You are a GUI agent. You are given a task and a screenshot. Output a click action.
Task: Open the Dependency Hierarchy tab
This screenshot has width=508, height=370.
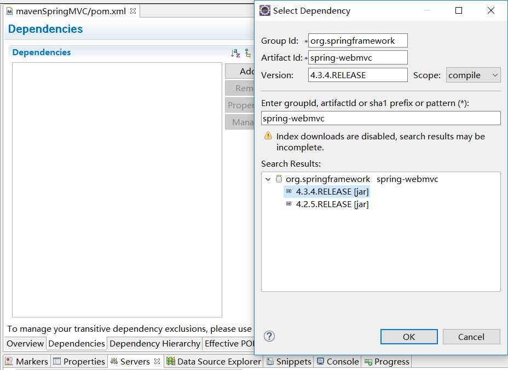(155, 343)
